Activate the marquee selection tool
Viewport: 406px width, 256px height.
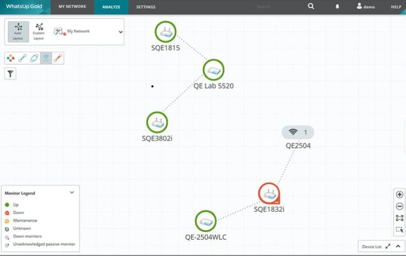[400, 229]
